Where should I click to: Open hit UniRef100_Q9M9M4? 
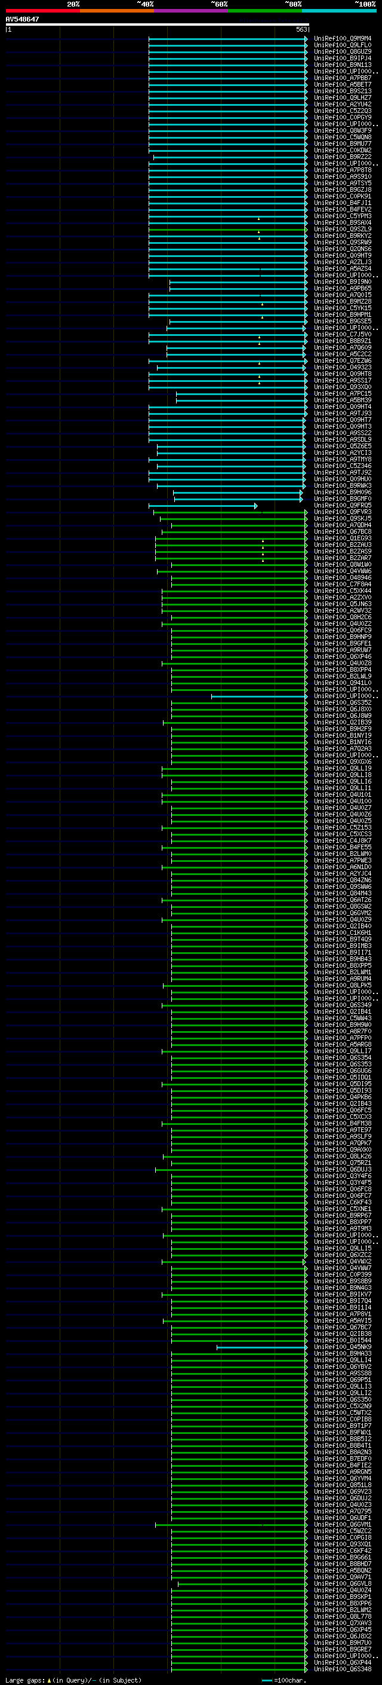pos(343,39)
